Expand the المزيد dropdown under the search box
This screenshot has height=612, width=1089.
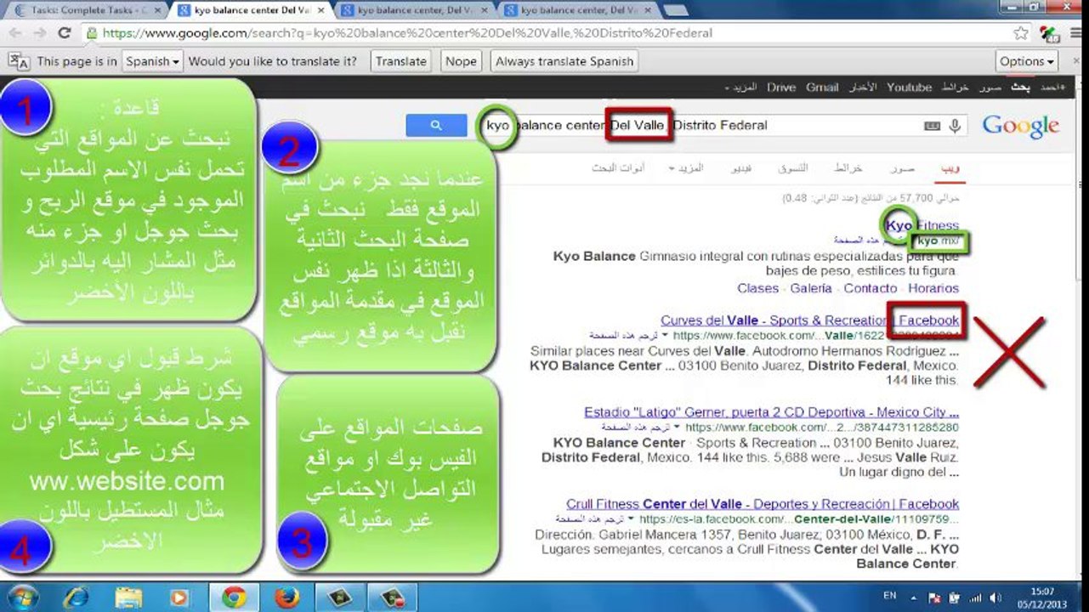[685, 168]
